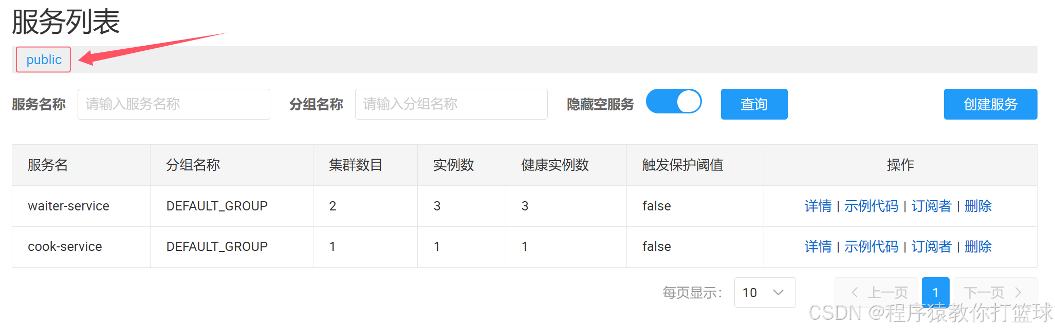
Task: Click 删除 to delete waiter-service
Action: pos(978,206)
